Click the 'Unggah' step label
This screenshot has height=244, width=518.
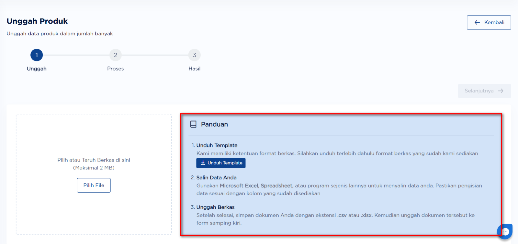37,69
